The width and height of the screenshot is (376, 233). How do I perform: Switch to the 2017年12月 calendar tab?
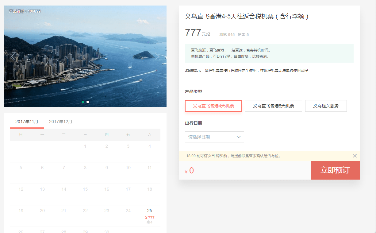(x=61, y=122)
